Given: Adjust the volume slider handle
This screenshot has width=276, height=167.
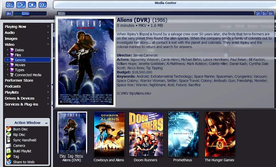Looking at the screenshot, I should [x=25, y=14].
